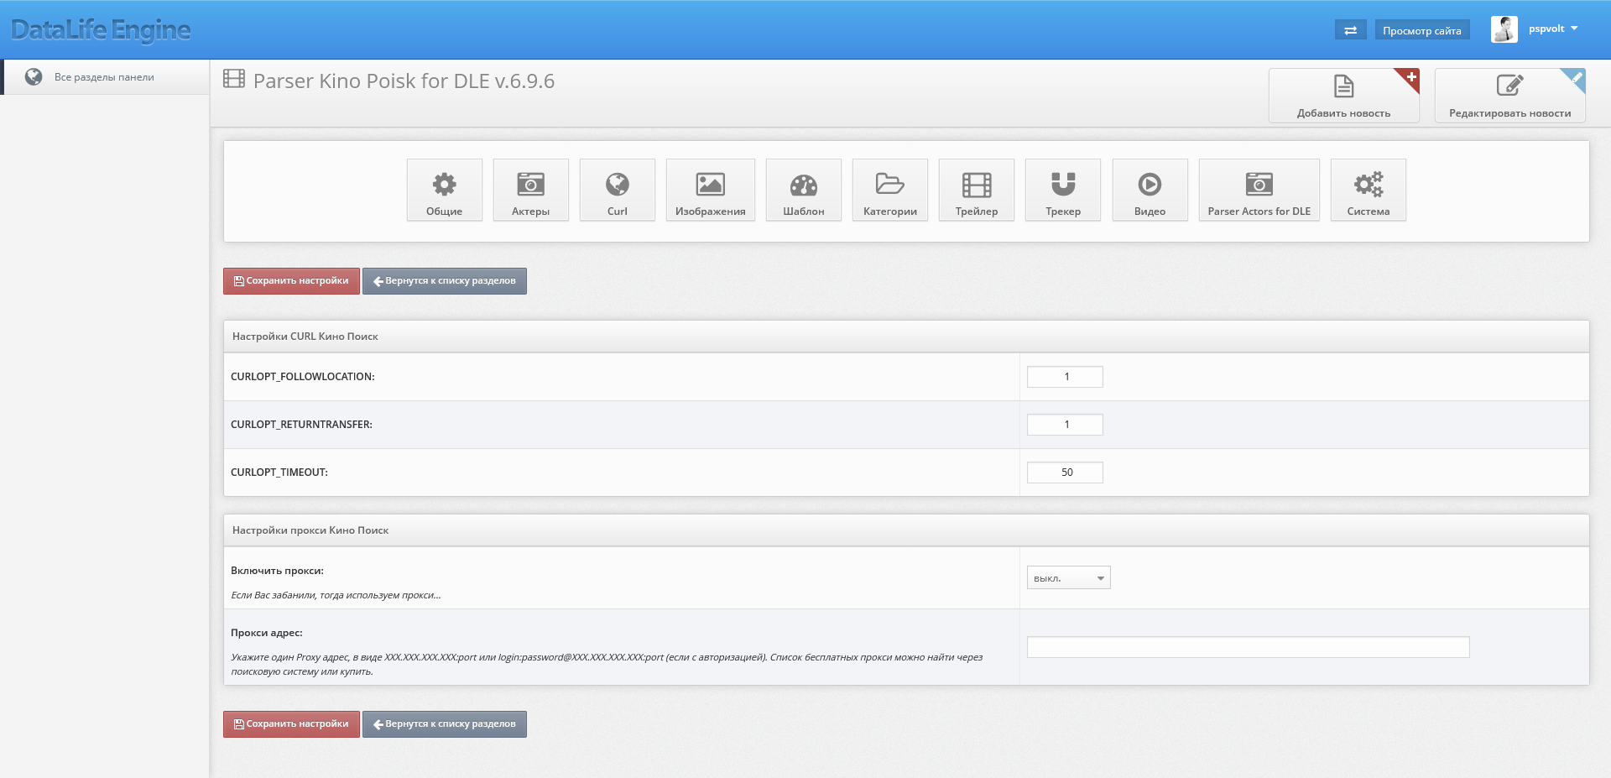
Task: Click the CURLOPT_TIMEOUT: label
Action: point(279,473)
